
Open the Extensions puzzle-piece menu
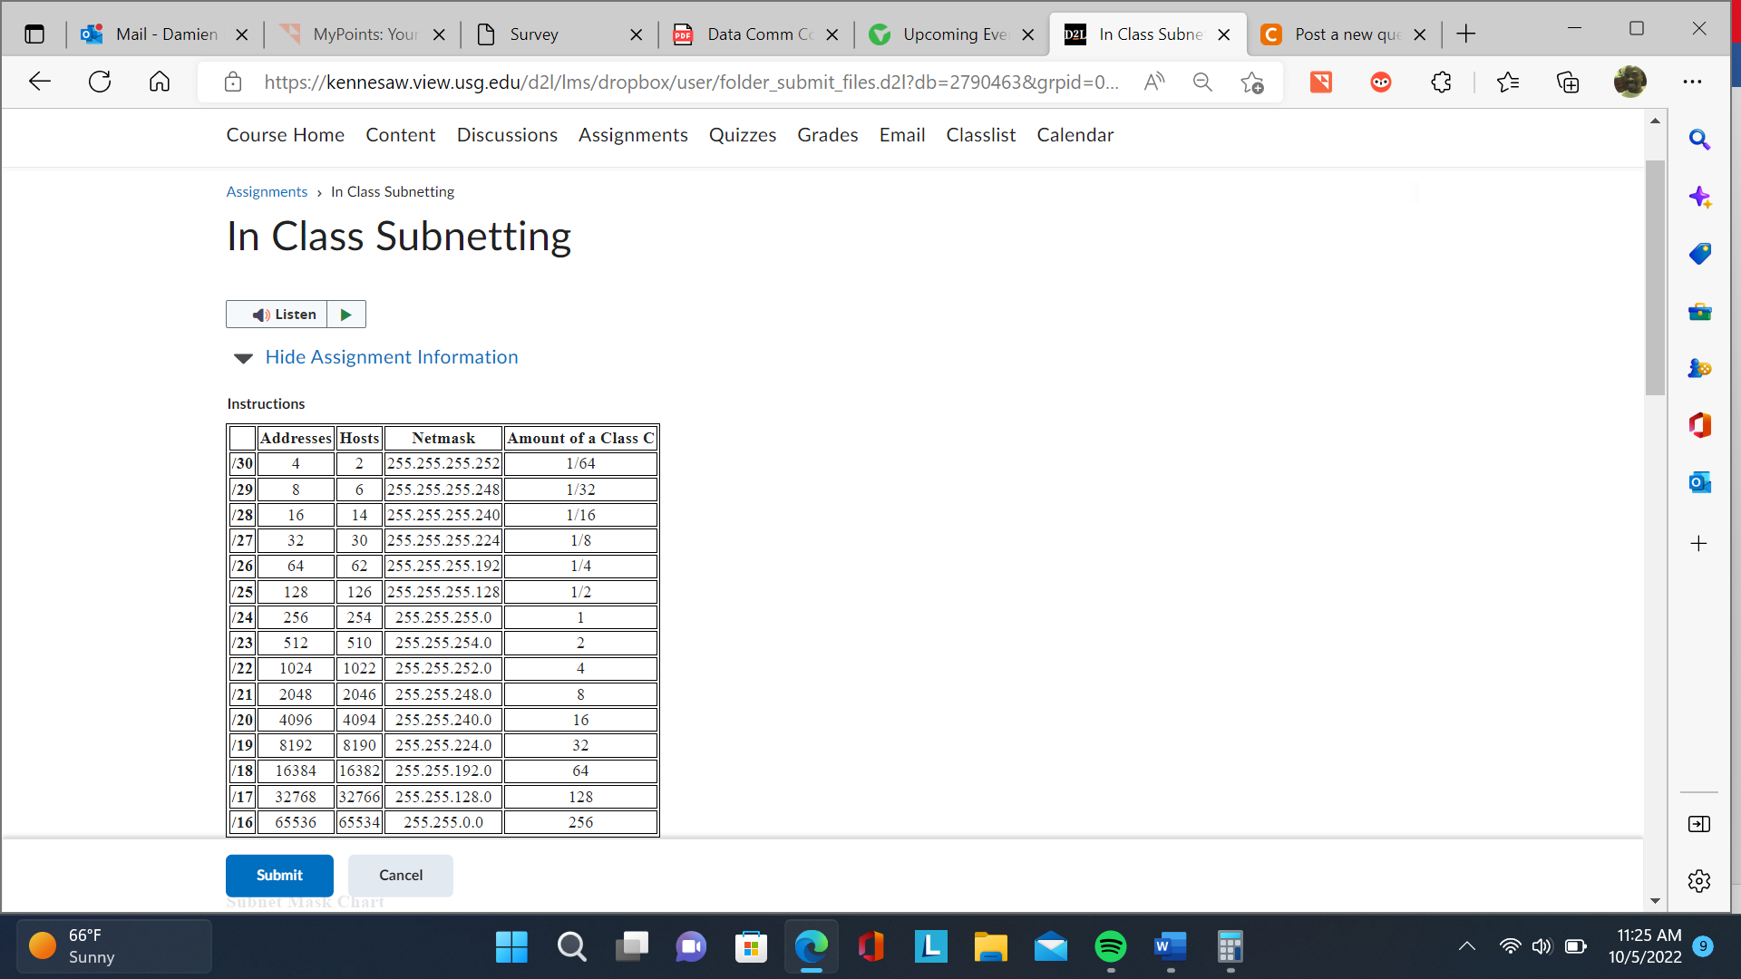point(1441,82)
